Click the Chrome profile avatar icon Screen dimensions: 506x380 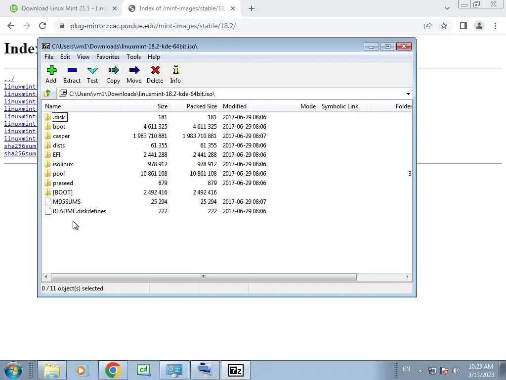click(479, 26)
